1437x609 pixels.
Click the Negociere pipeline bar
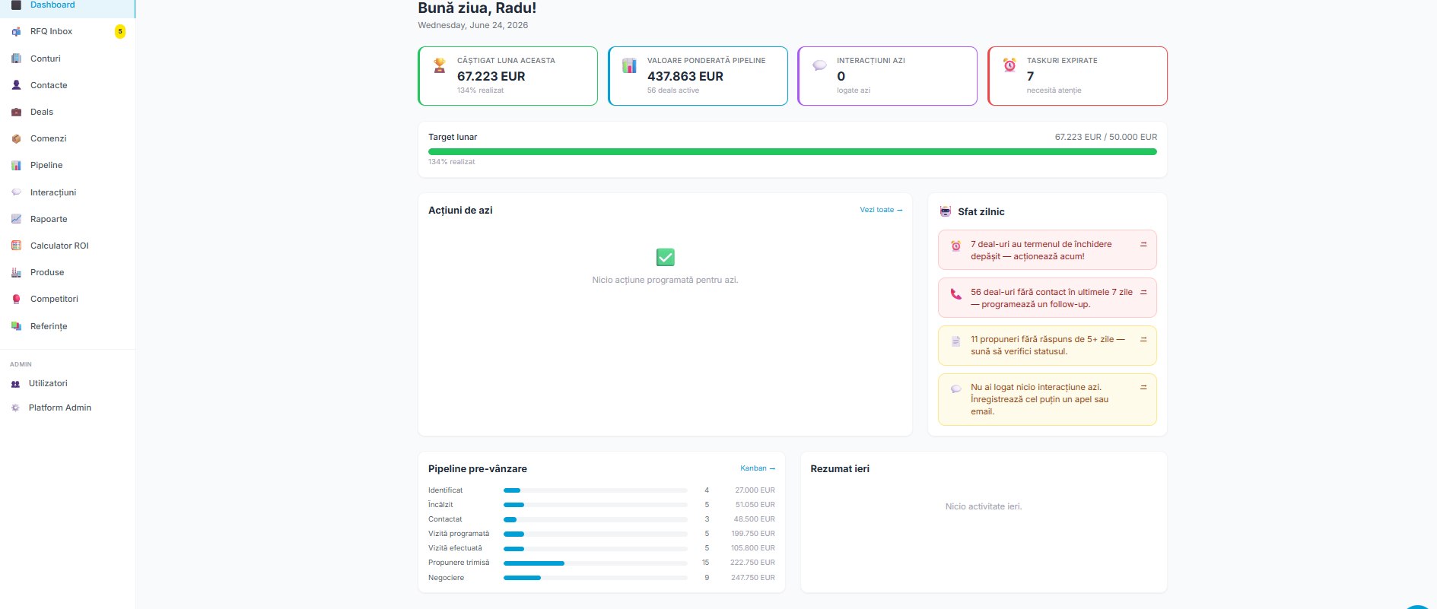coord(595,578)
